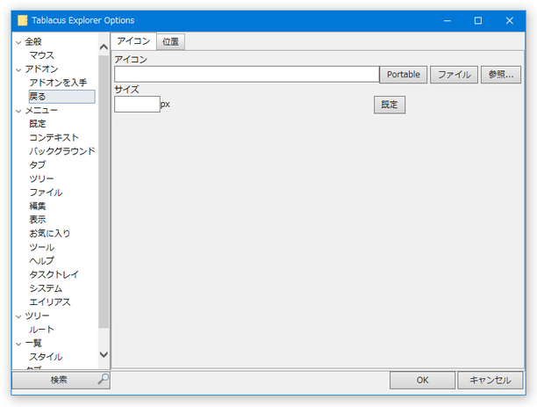The height and width of the screenshot is (407, 537).
Task: Select コンテキスト in the tree
Action: [54, 138]
